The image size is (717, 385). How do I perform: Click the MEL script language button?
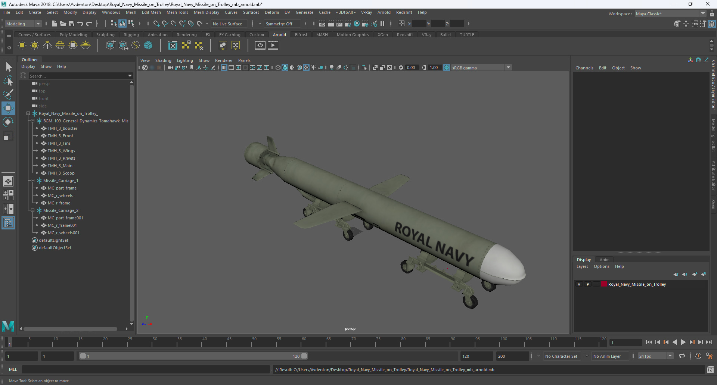coord(13,369)
